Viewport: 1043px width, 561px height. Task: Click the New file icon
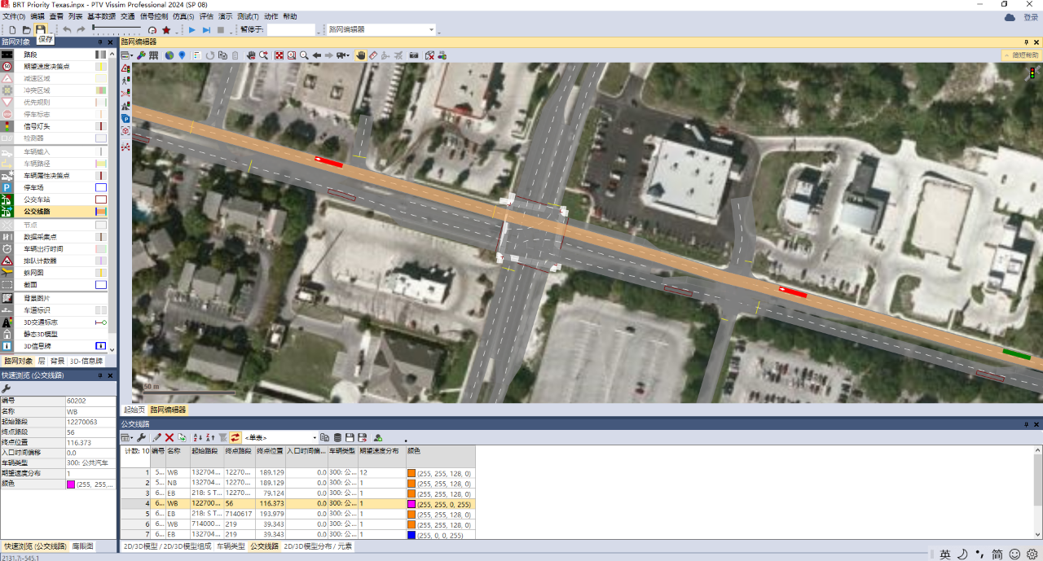(12, 30)
